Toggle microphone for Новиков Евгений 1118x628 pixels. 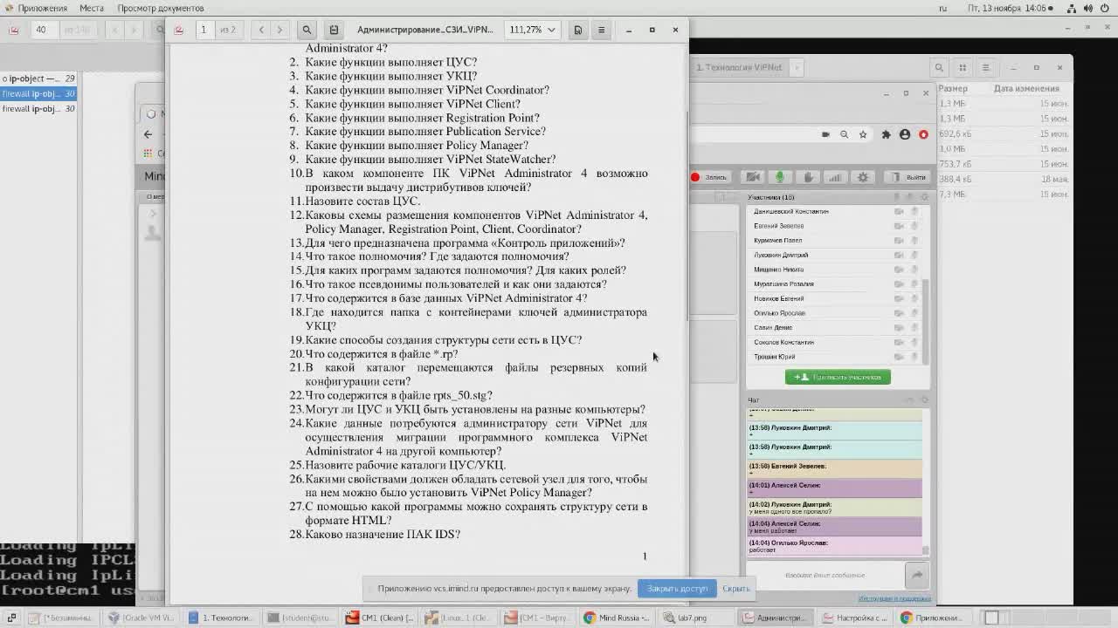click(x=914, y=298)
